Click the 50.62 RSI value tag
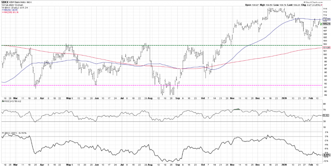Image resolution: width=331 pixels, height=166 pixels. click(x=326, y=115)
